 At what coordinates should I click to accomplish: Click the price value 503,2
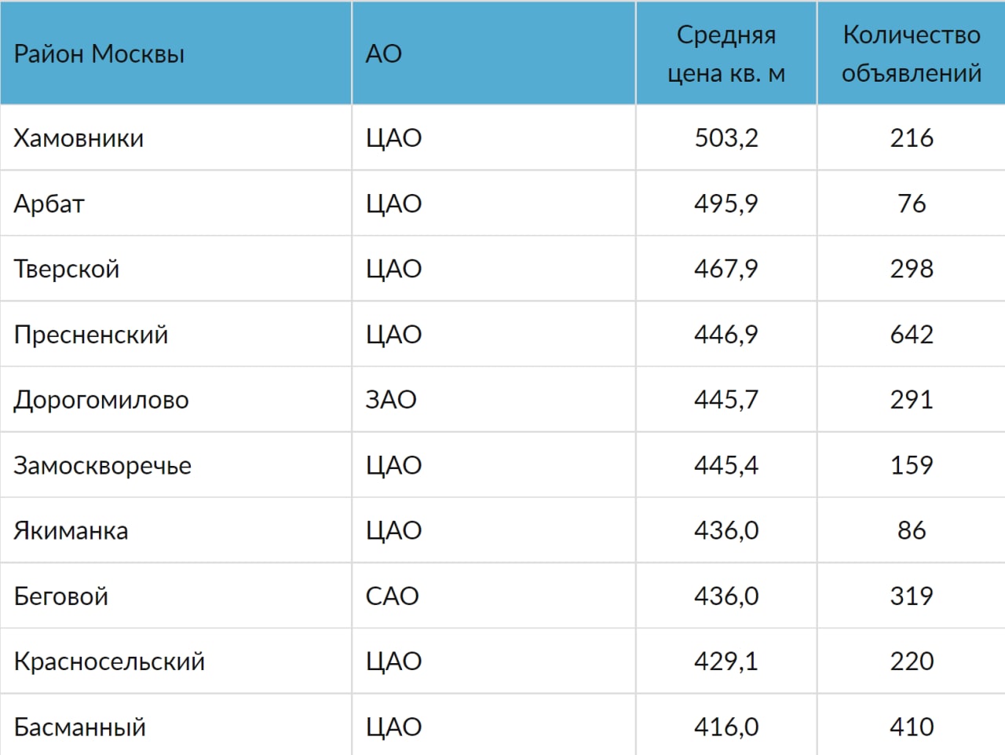pos(726,138)
